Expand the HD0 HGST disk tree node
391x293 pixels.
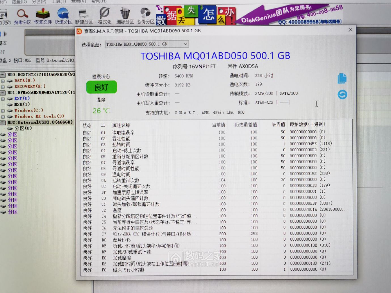pos(2,75)
